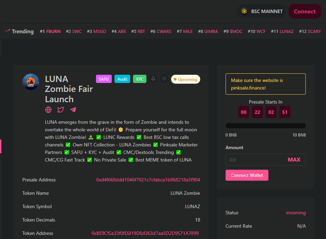Image resolution: width=326 pixels, height=239 pixels.
Task: Open trending #1 FBURN
Action: [50, 32]
